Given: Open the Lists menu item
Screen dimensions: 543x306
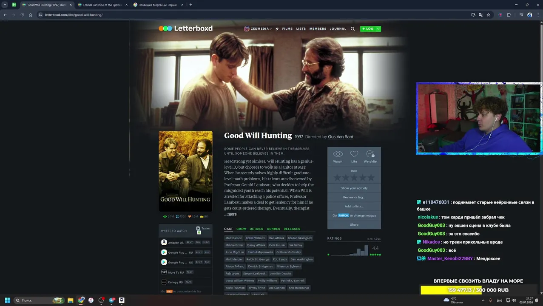Looking at the screenshot, I should tap(301, 29).
